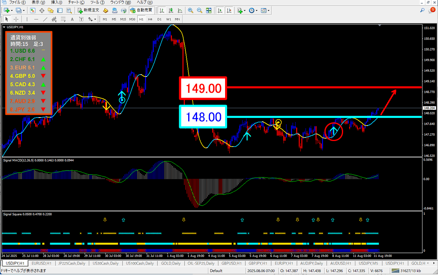The height and width of the screenshot is (276, 438).
Task: Open the Strategy Tester magnifier icon
Action: pos(69,10)
